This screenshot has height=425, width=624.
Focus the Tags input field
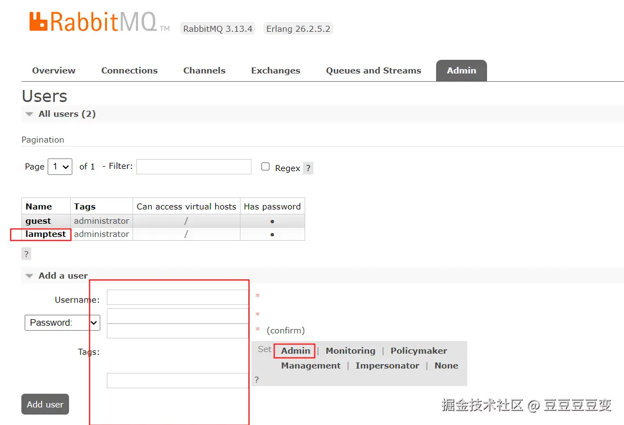coord(178,381)
